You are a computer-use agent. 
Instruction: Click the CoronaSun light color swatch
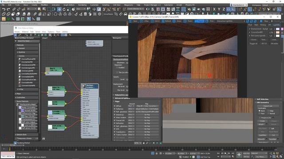(x=278, y=32)
